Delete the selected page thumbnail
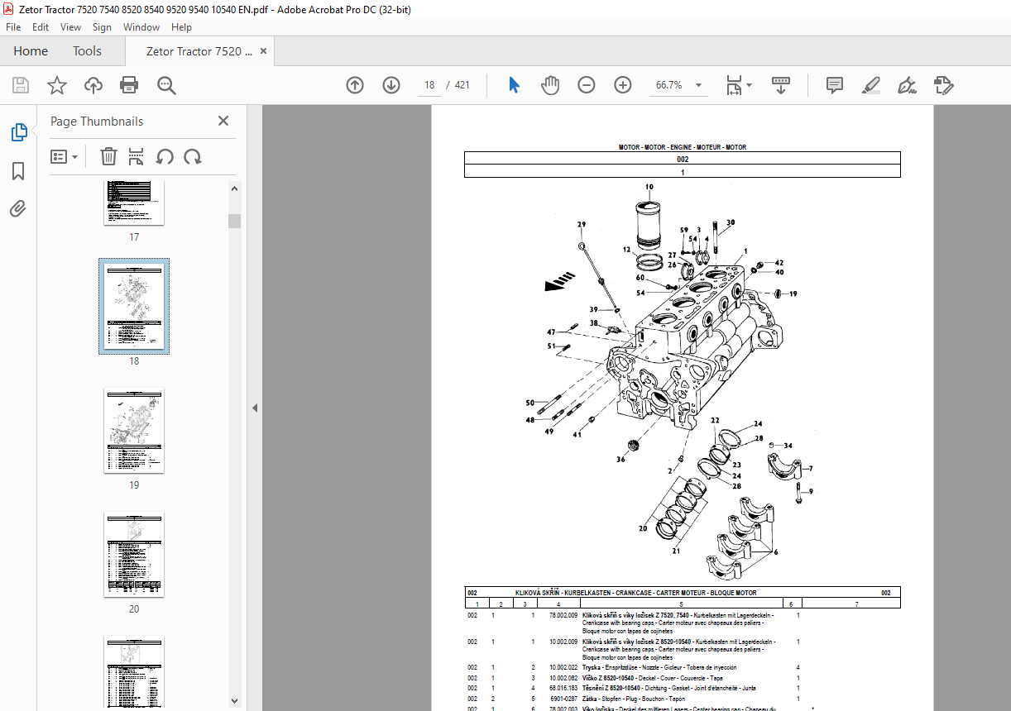1011x711 pixels. click(108, 156)
